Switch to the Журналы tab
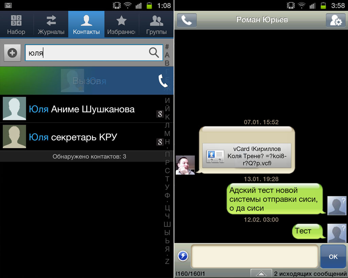348x278 pixels. coord(51,24)
